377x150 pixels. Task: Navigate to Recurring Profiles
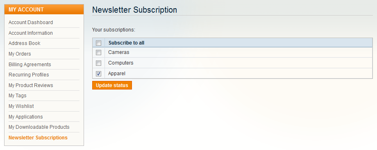pyautogui.click(x=29, y=75)
